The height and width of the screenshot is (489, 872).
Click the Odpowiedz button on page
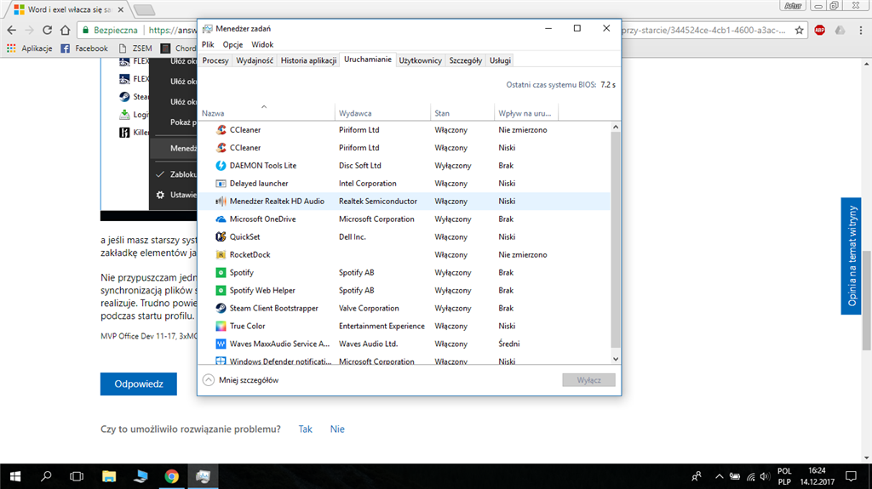coord(139,384)
